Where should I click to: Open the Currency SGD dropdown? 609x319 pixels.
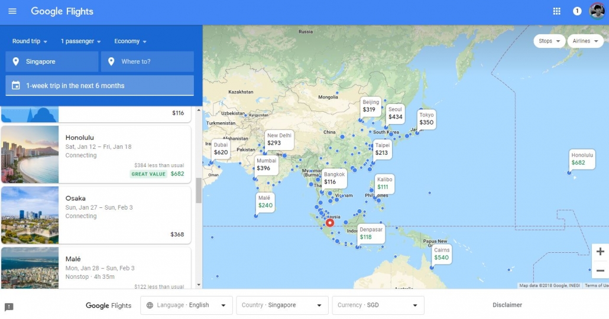[378, 305]
